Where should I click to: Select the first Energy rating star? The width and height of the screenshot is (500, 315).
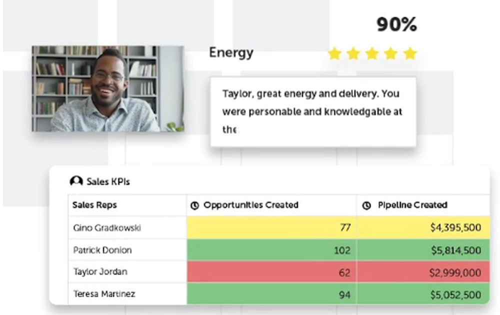point(335,53)
